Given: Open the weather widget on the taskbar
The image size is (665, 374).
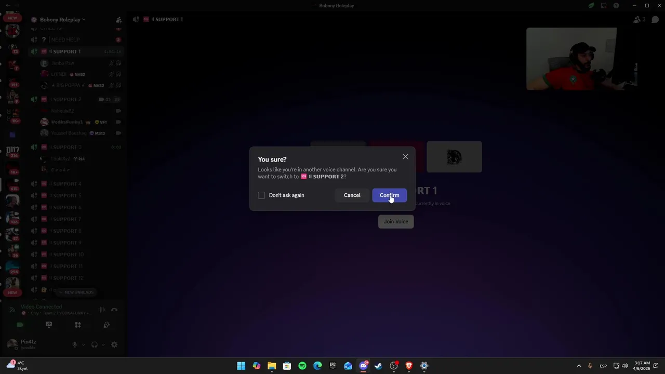Looking at the screenshot, I should (x=17, y=366).
